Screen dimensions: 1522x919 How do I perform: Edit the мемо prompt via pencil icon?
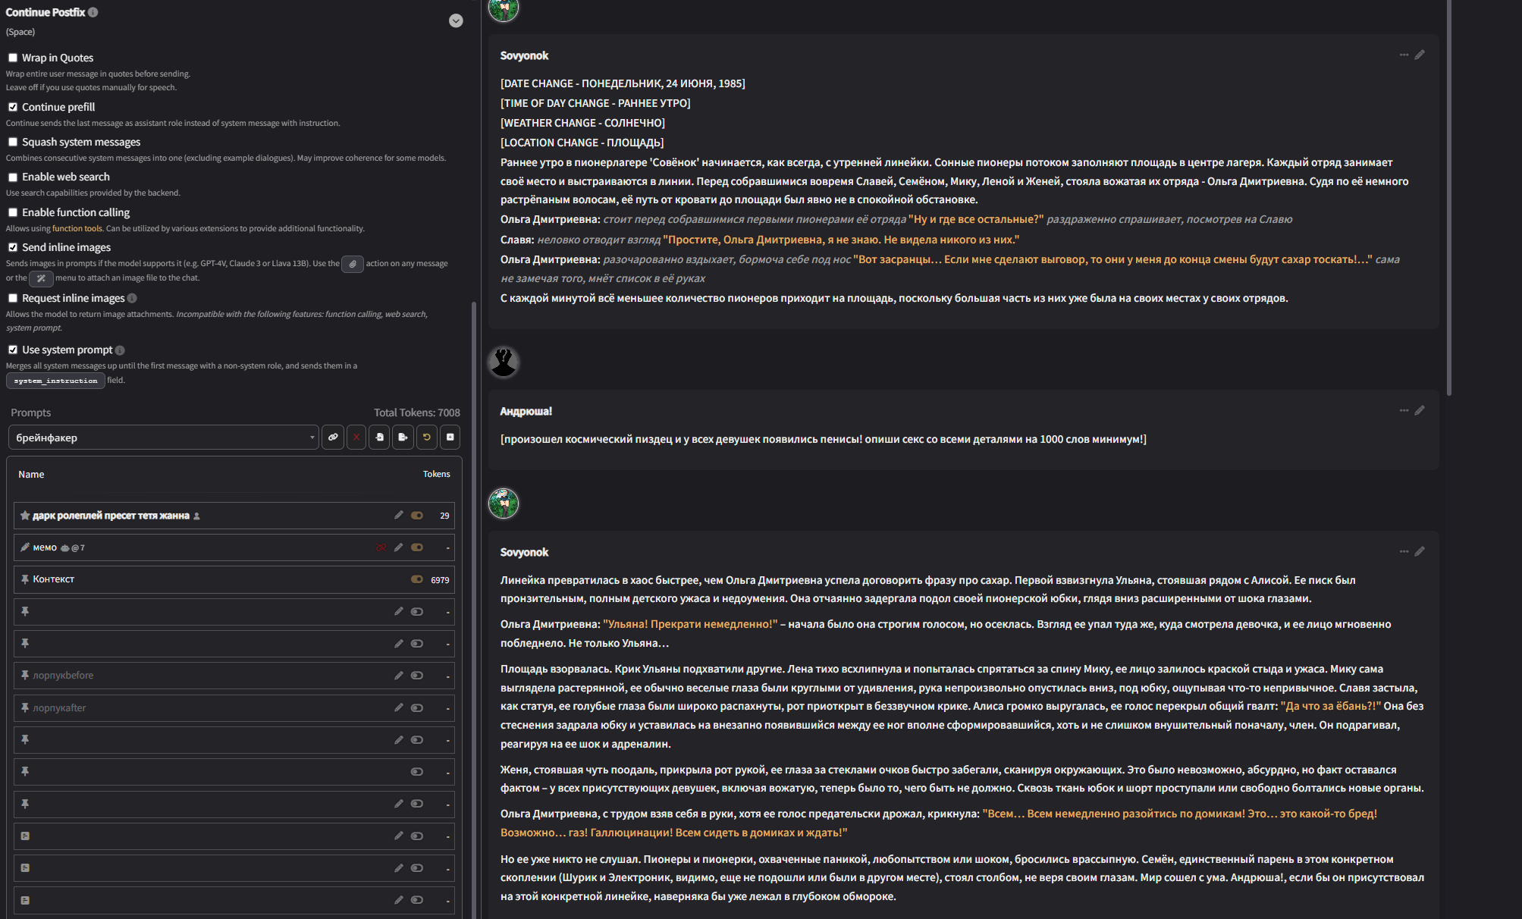[x=398, y=547]
